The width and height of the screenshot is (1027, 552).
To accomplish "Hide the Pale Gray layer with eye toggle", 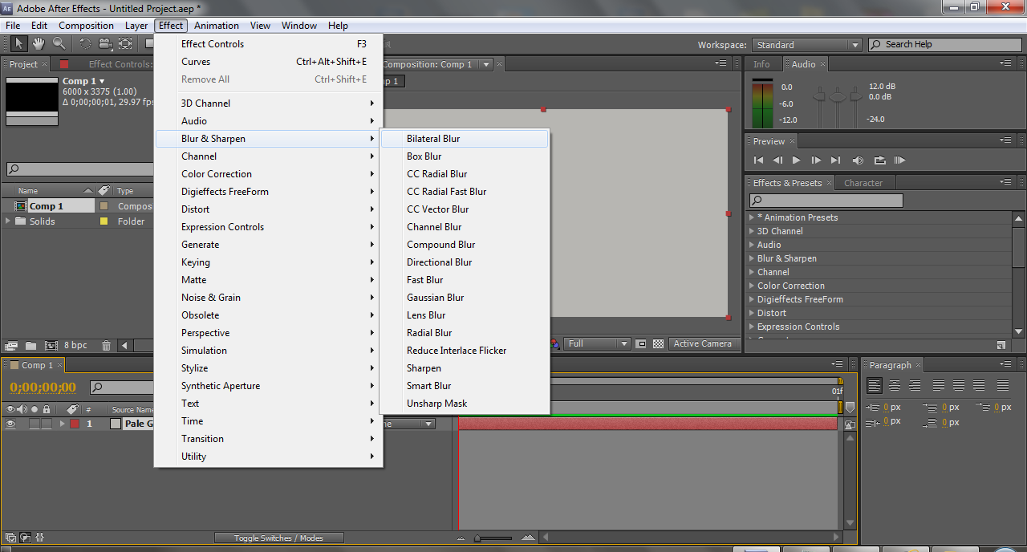I will coord(10,424).
